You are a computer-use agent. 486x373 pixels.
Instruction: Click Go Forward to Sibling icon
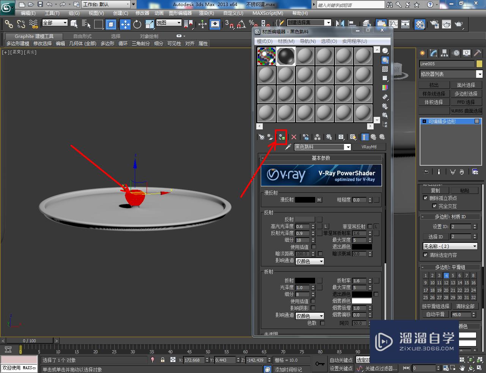pyautogui.click(x=382, y=137)
